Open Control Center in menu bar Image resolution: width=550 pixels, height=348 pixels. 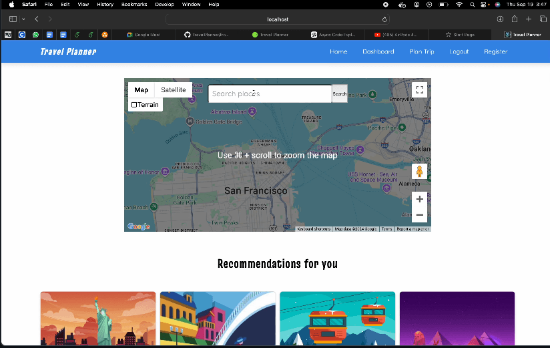[x=485, y=5]
